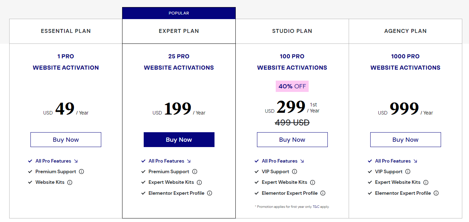Click info icon beside Agency VIP Support
469x222 pixels.
pyautogui.click(x=408, y=171)
